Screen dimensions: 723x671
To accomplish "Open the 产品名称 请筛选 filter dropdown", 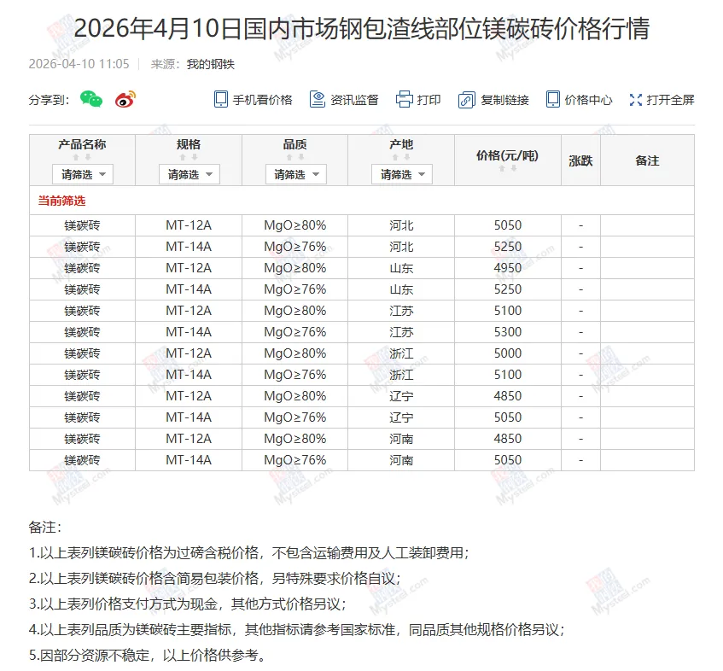I will point(82,173).
